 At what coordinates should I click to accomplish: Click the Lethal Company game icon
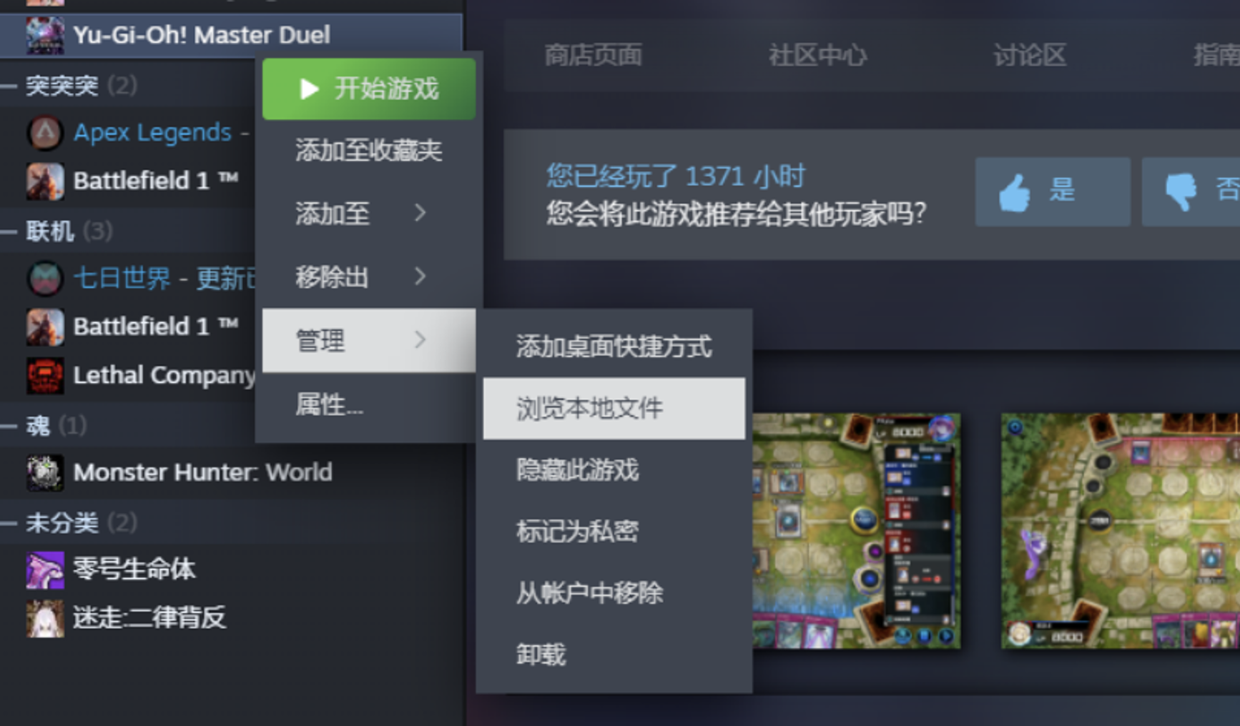(44, 375)
